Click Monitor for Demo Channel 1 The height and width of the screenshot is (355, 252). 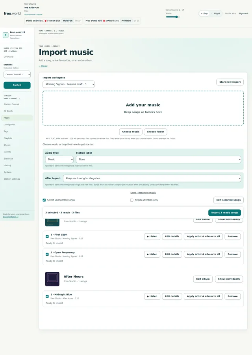68,21
